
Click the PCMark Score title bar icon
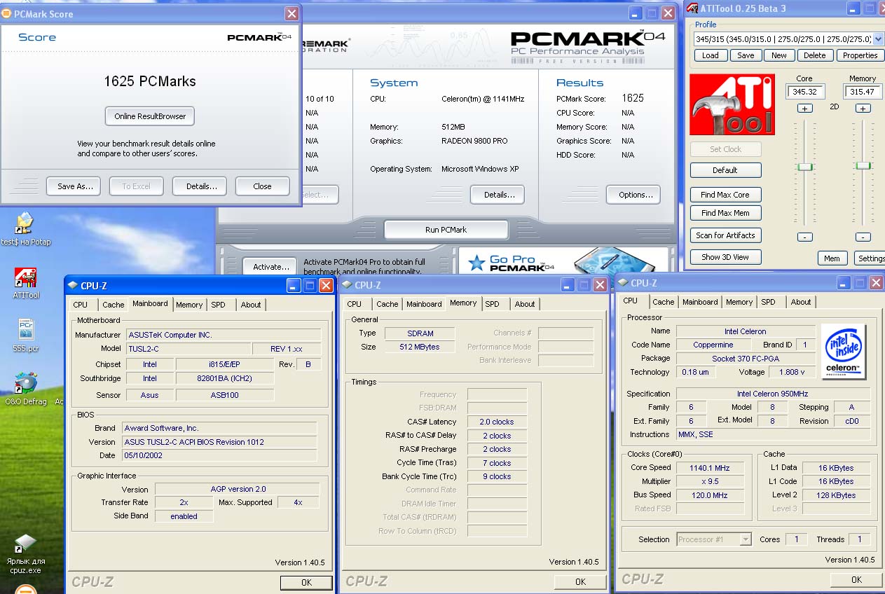click(x=6, y=13)
